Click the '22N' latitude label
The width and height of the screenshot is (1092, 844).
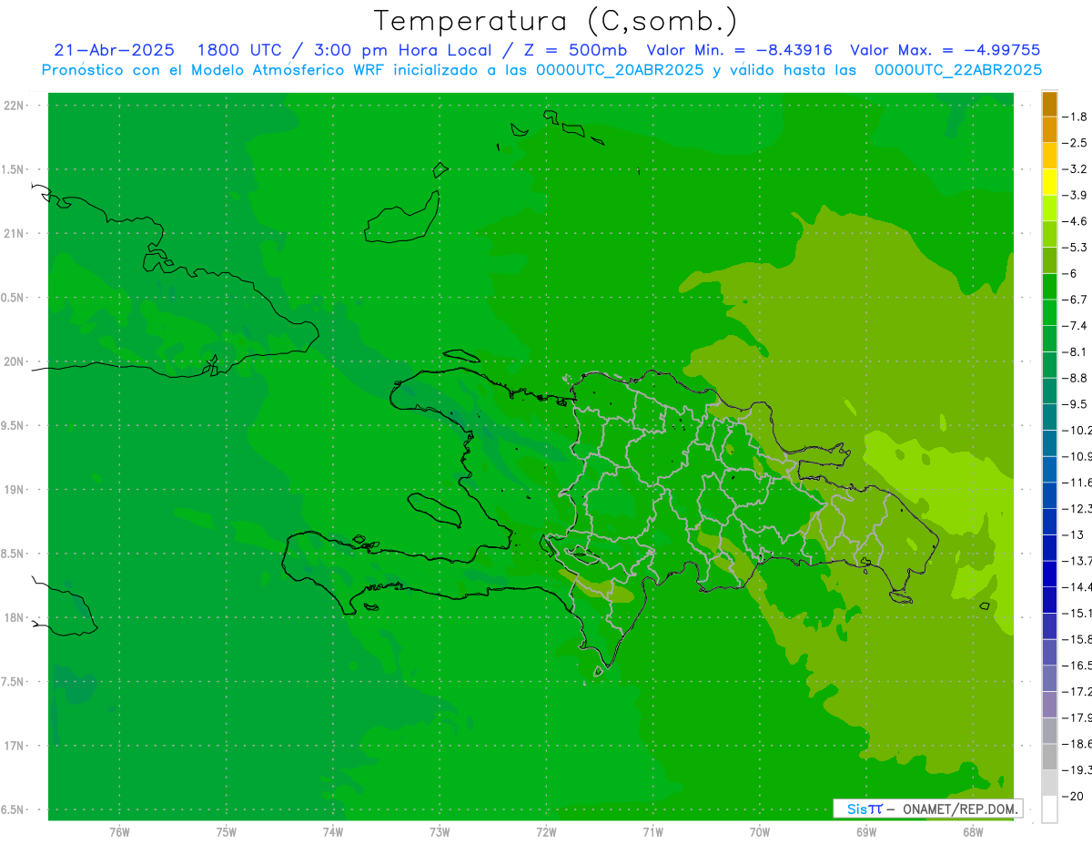pyautogui.click(x=13, y=106)
